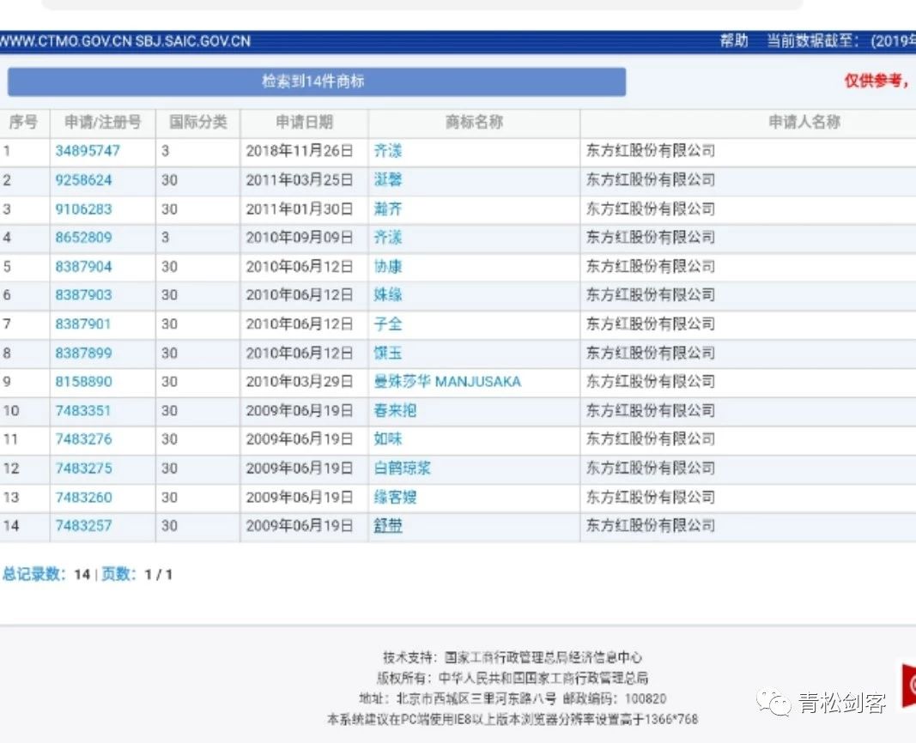View registration number 8387904 details

(x=83, y=267)
